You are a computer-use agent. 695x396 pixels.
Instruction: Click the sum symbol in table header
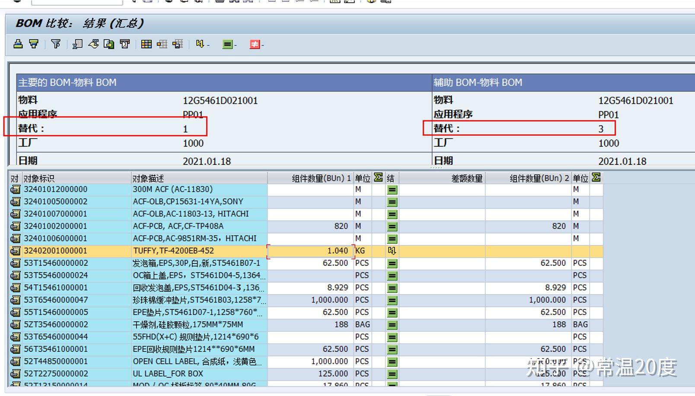378,177
